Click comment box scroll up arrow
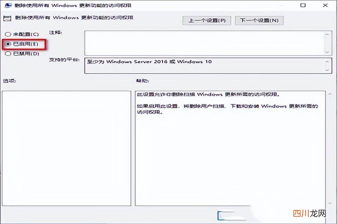The image size is (337, 224). pos(327,35)
